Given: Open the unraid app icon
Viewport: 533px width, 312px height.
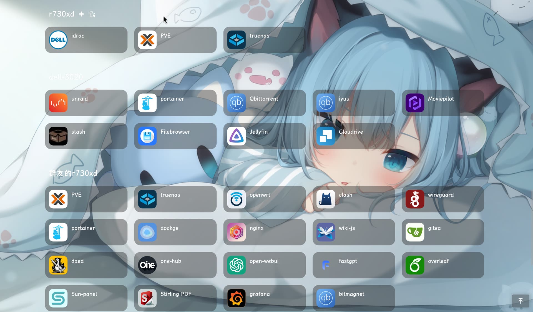Looking at the screenshot, I should (58, 103).
